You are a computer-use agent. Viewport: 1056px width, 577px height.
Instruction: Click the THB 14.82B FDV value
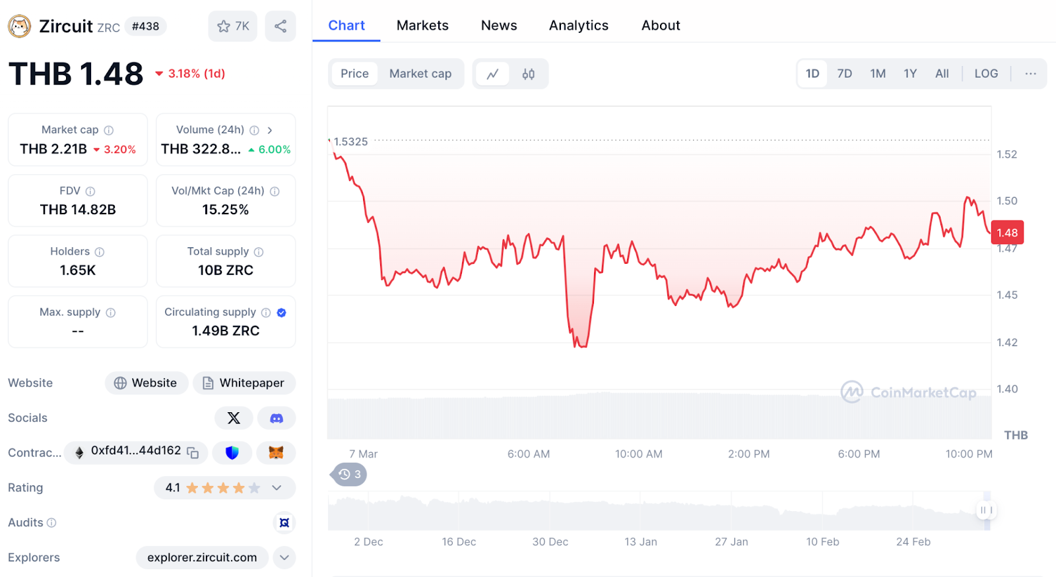(78, 210)
